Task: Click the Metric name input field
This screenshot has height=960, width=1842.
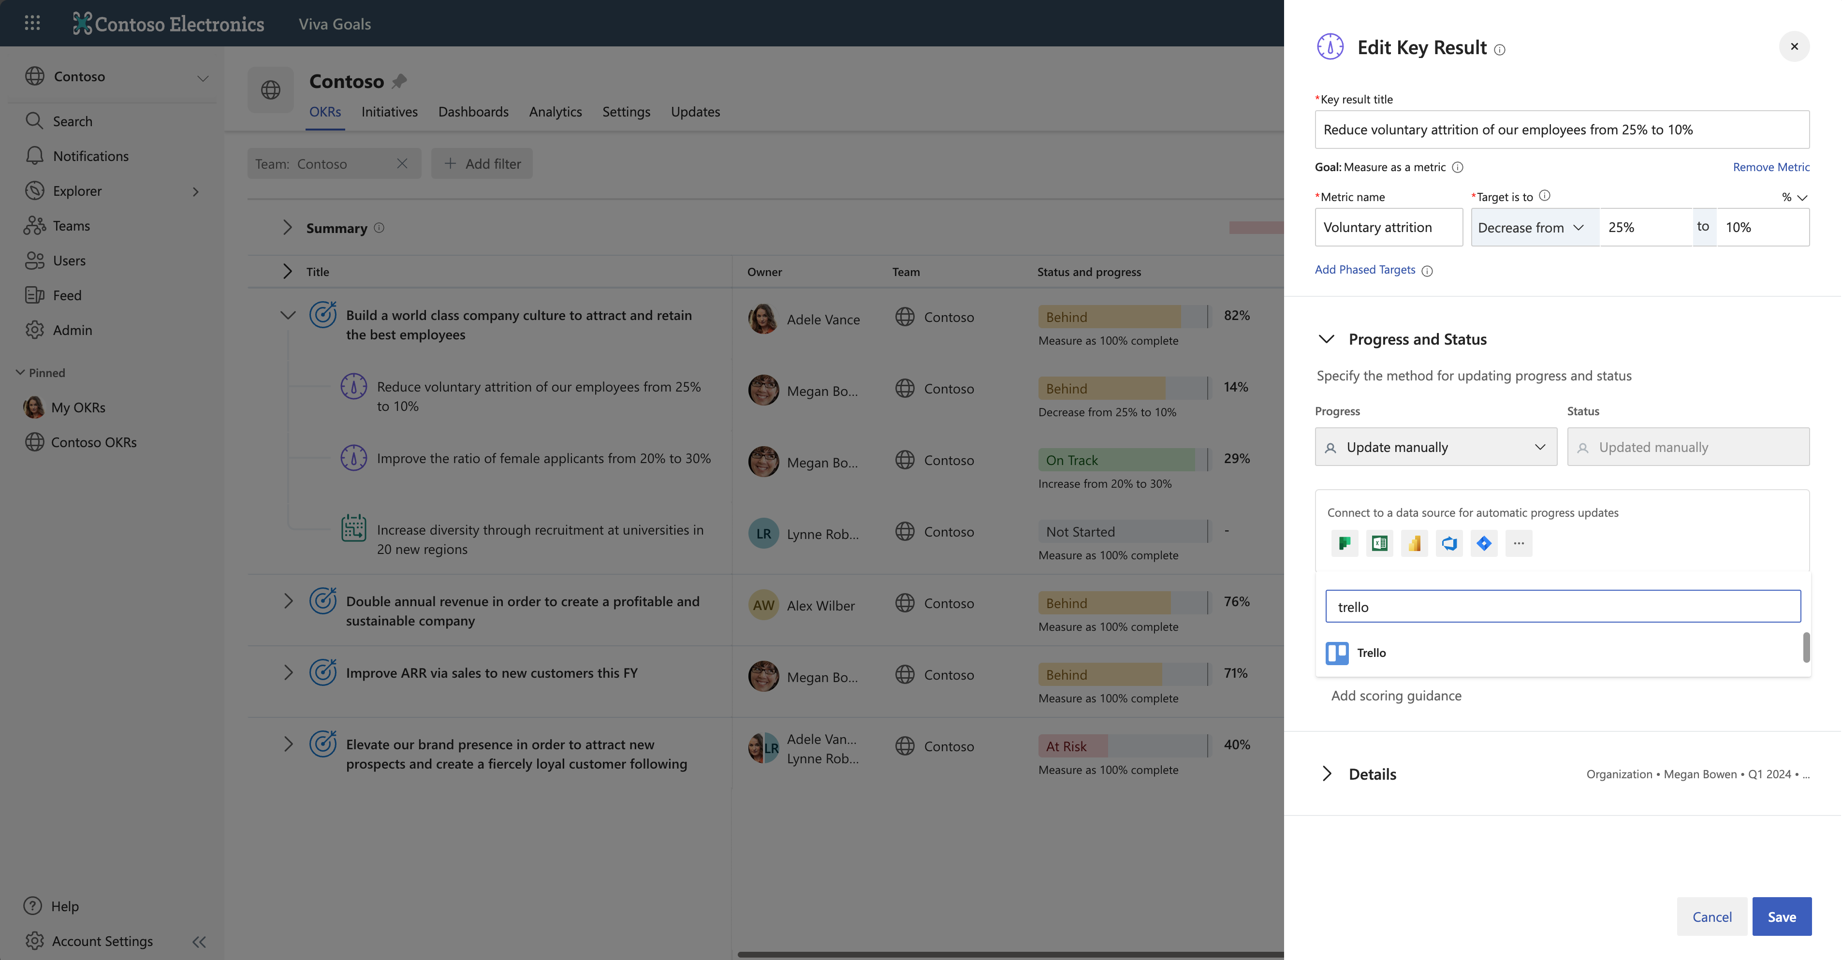Action: [1388, 227]
